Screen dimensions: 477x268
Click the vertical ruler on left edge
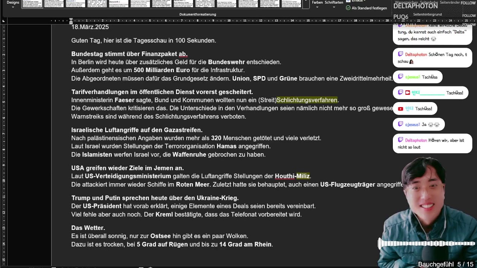click(4, 145)
